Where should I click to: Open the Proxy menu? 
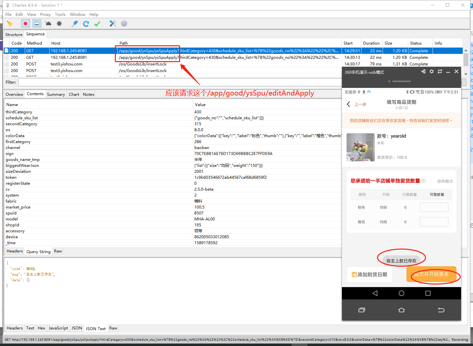45,15
